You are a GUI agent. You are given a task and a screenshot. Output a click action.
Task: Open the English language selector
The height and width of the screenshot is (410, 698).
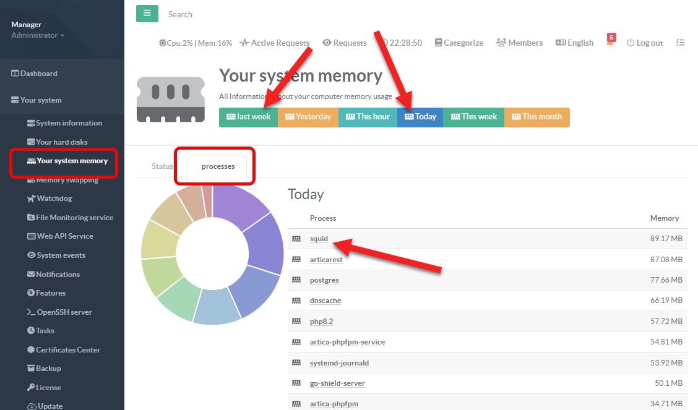point(574,43)
